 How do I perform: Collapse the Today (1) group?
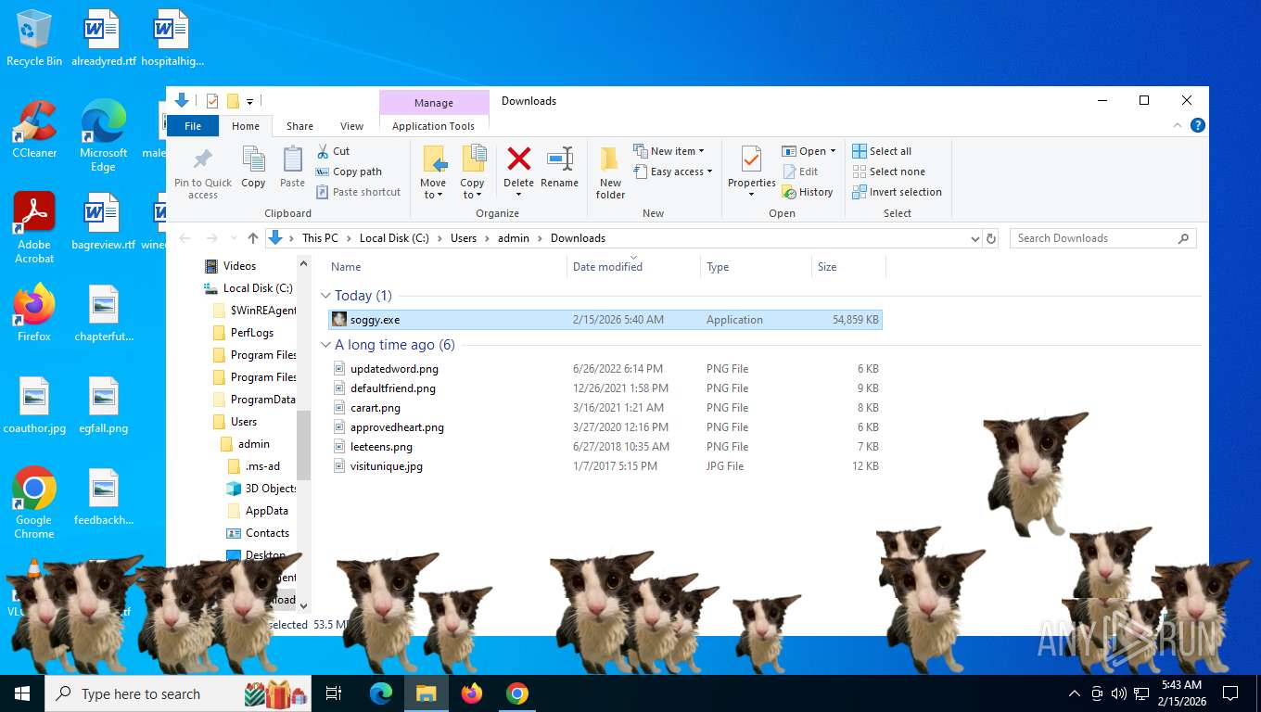point(325,296)
